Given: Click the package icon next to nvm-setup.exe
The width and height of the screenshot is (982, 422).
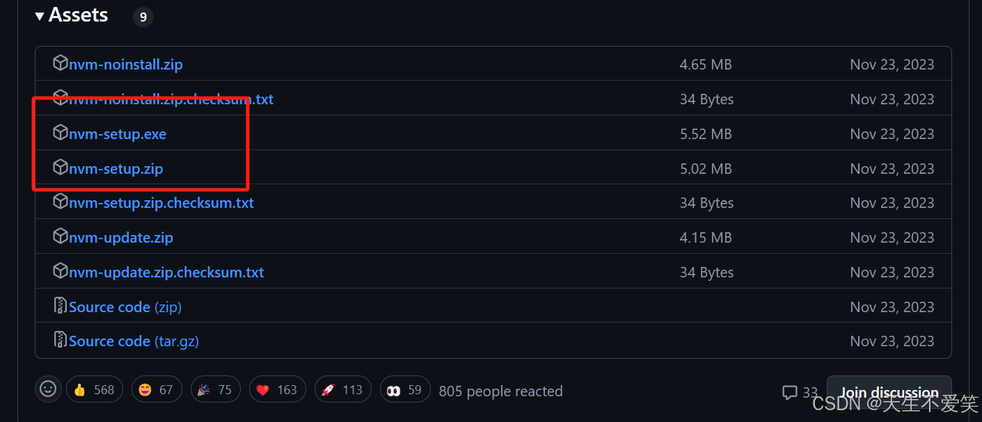Looking at the screenshot, I should (61, 132).
